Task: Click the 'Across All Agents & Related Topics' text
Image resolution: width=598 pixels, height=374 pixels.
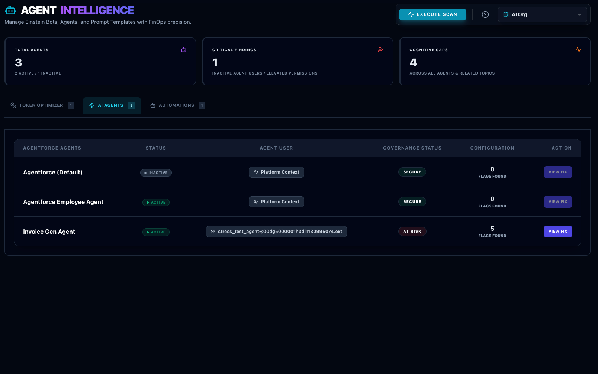Action: point(452,73)
